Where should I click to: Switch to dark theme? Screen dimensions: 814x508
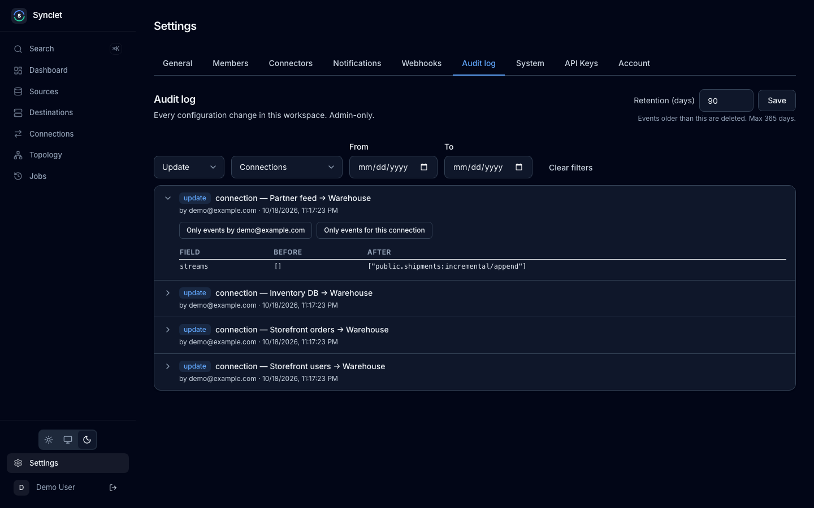87,440
